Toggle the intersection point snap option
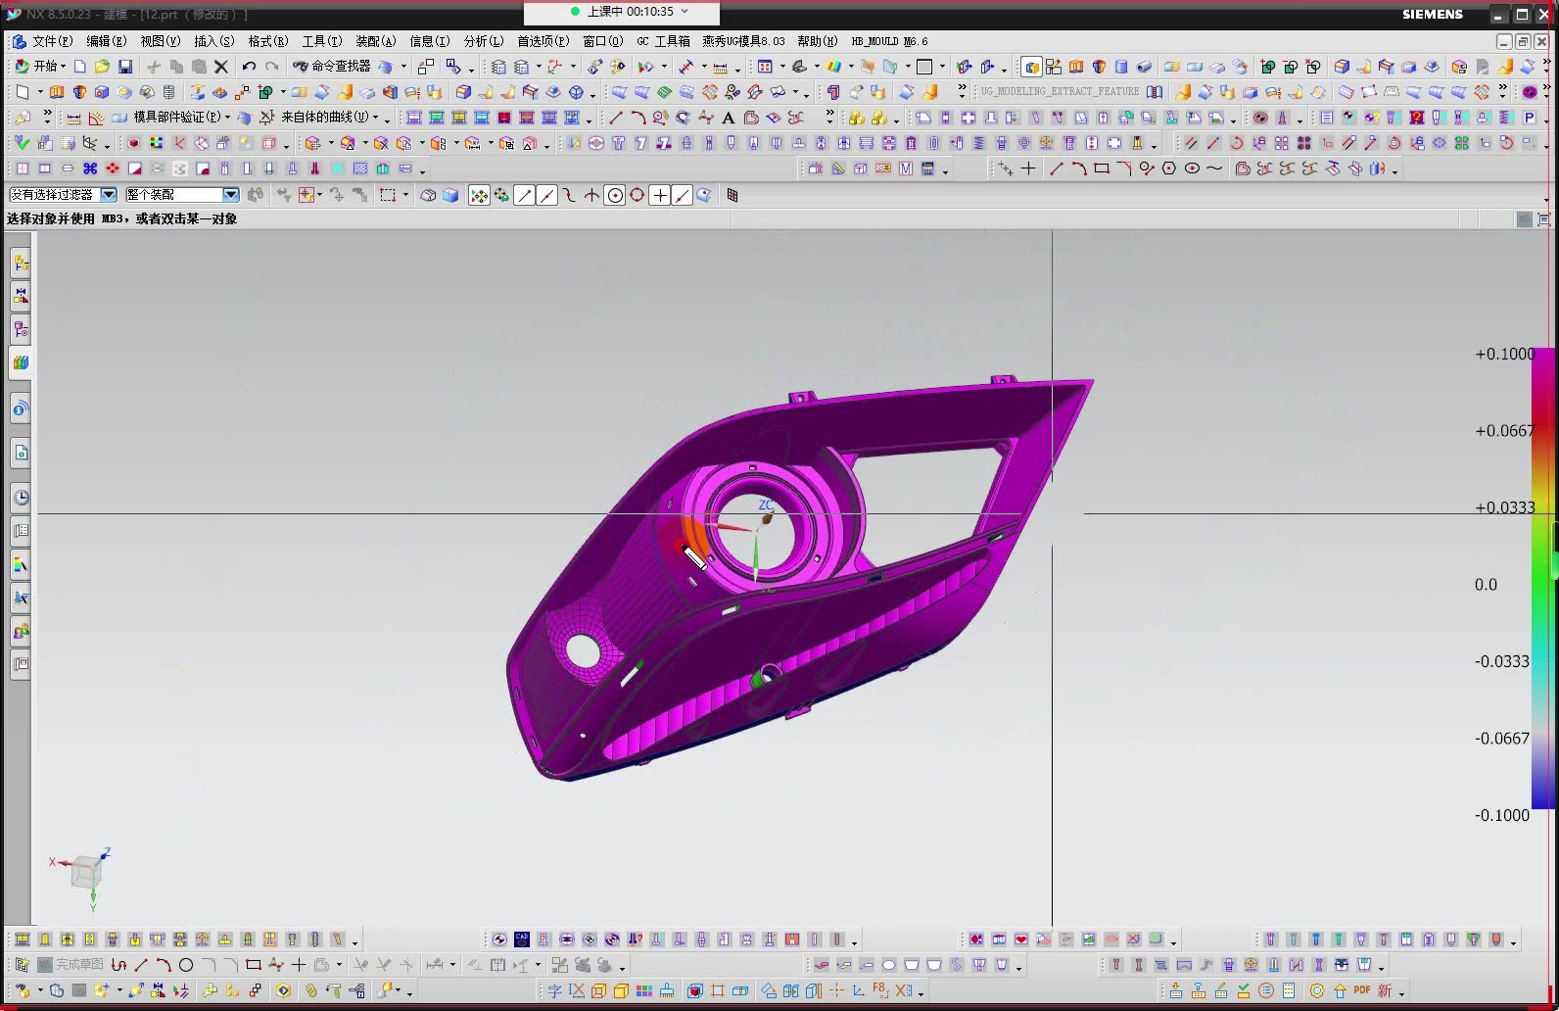Viewport: 1559px width, 1011px height. pos(591,195)
